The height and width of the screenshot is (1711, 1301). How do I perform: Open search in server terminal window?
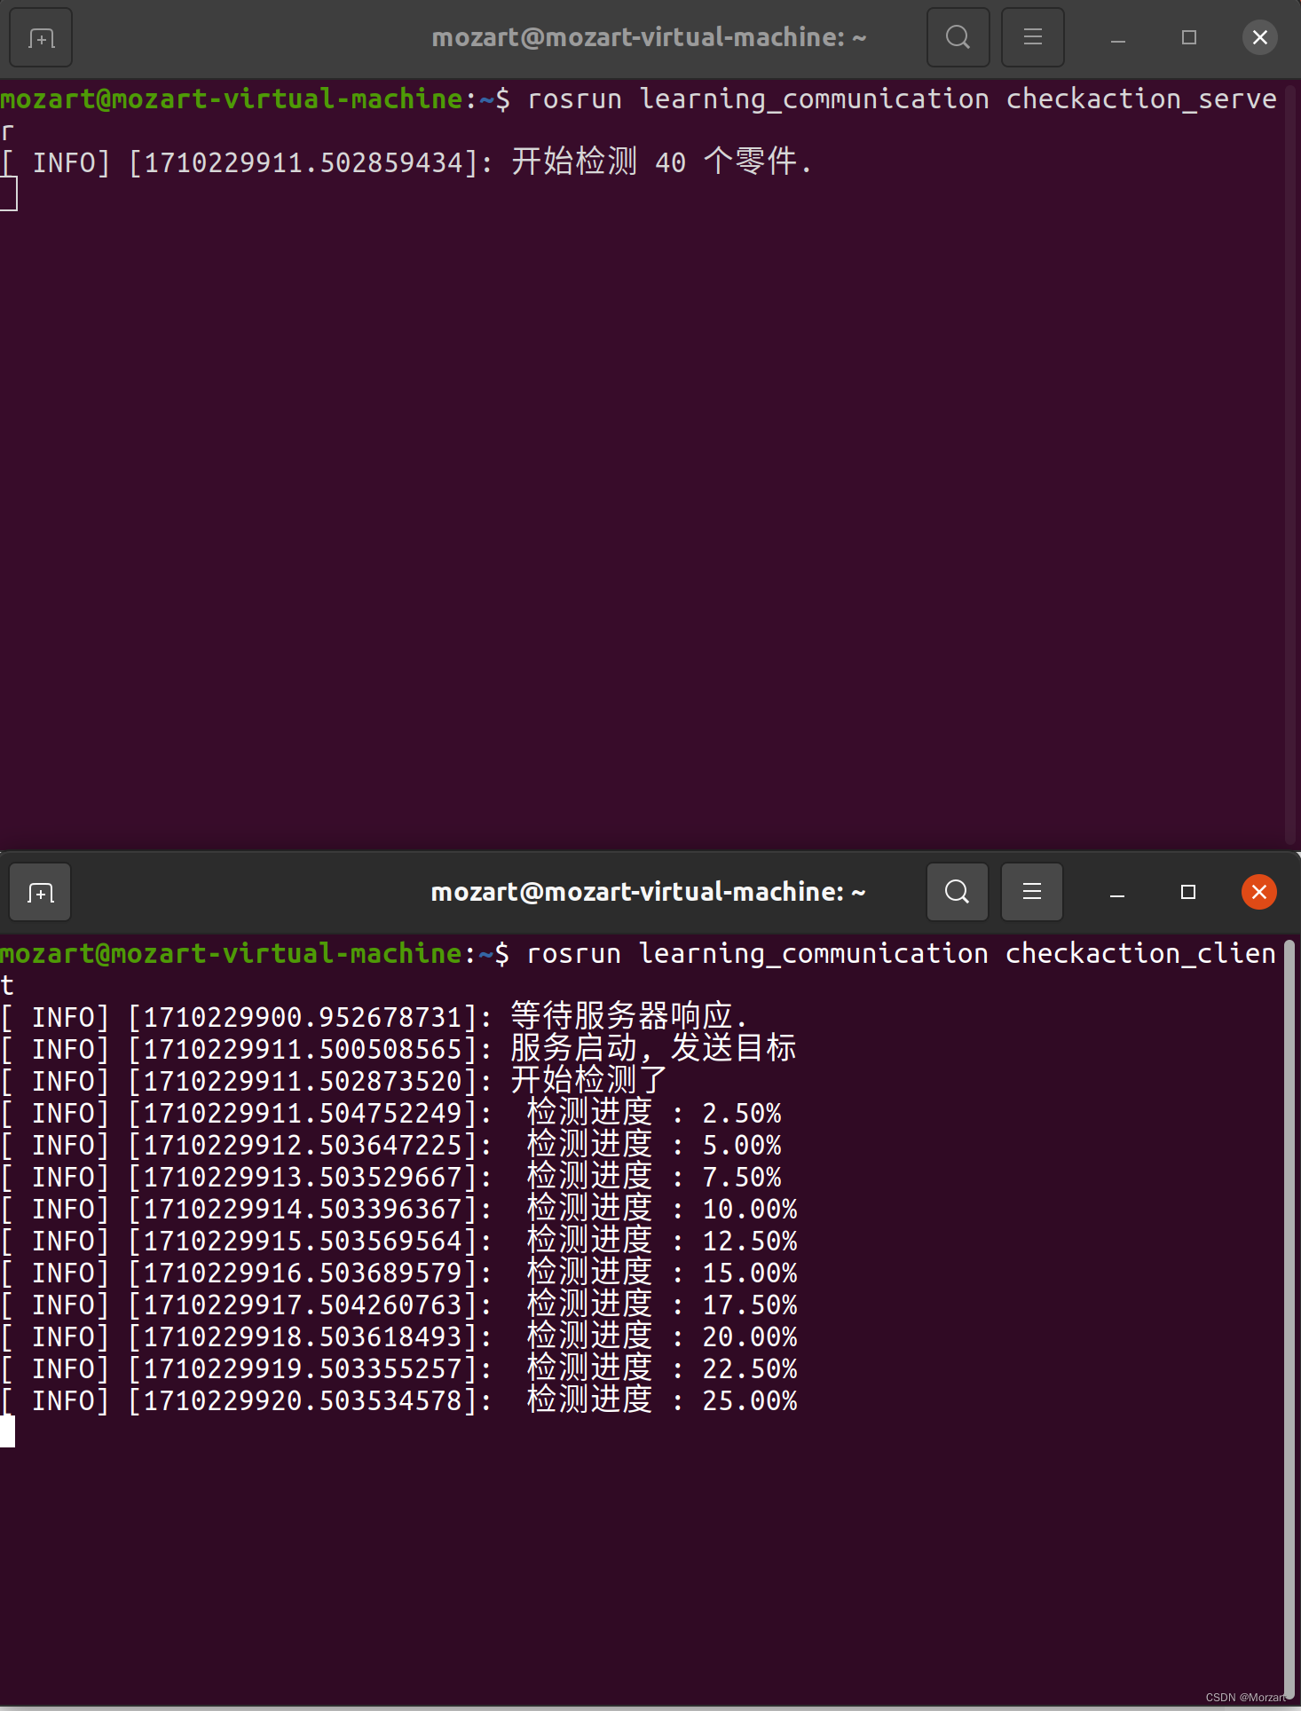click(x=958, y=37)
